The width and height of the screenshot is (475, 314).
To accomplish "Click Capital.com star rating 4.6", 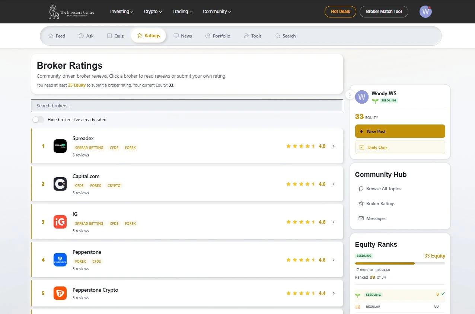I will click(x=306, y=184).
